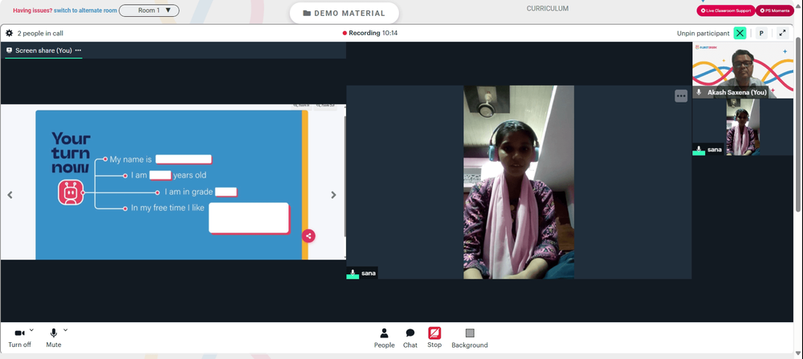The image size is (803, 359).
Task: Switch to CURRICULUM tab
Action: (548, 9)
